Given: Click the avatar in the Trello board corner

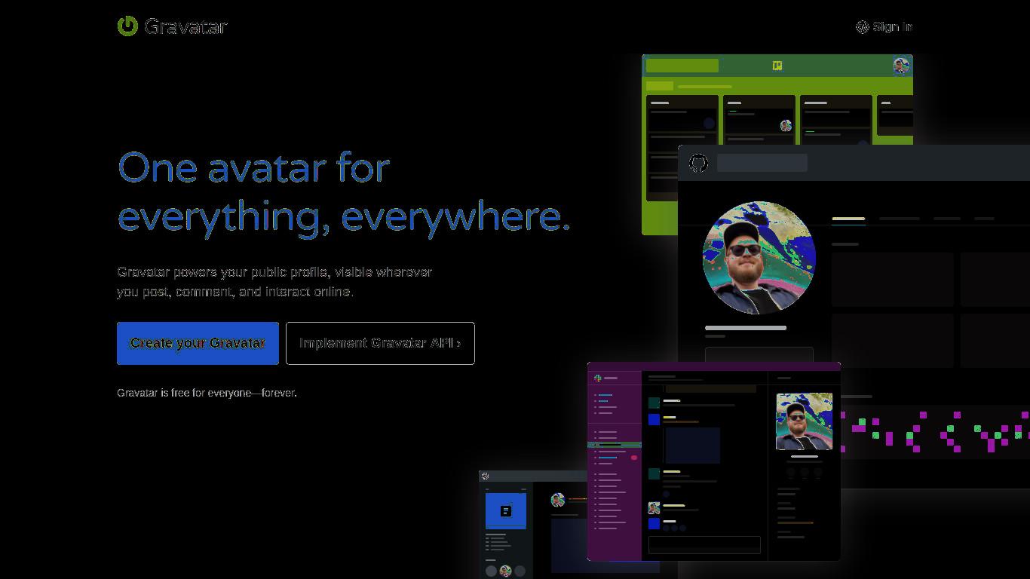Looking at the screenshot, I should (x=901, y=66).
